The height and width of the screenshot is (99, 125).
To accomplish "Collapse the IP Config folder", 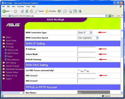I will [8, 47].
